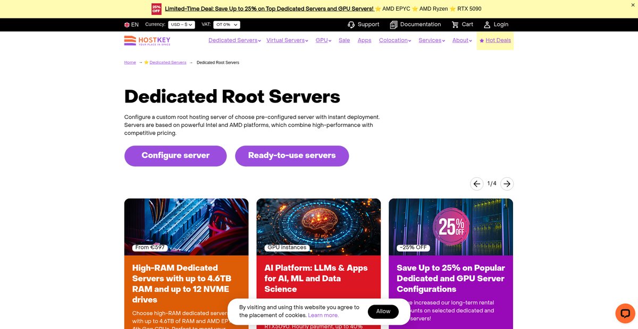
Task: Click the Save Up to 25% card title
Action: [451, 279]
